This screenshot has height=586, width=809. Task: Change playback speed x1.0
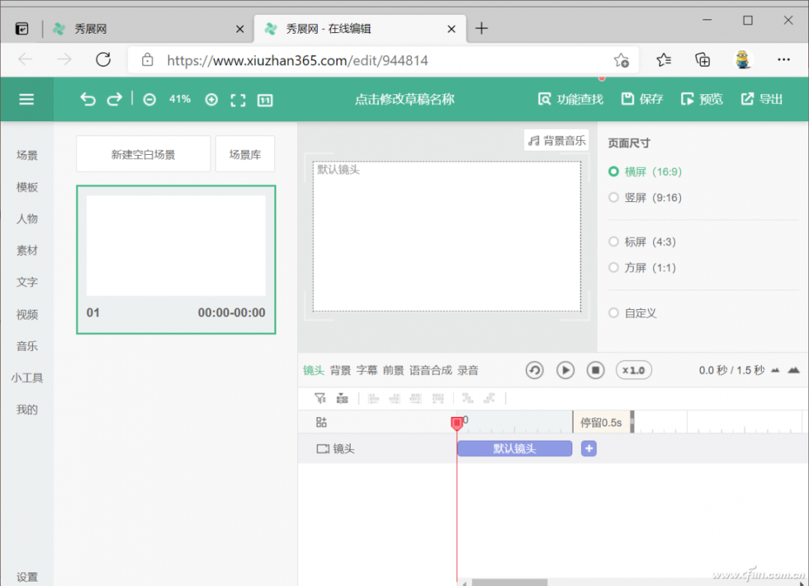634,370
